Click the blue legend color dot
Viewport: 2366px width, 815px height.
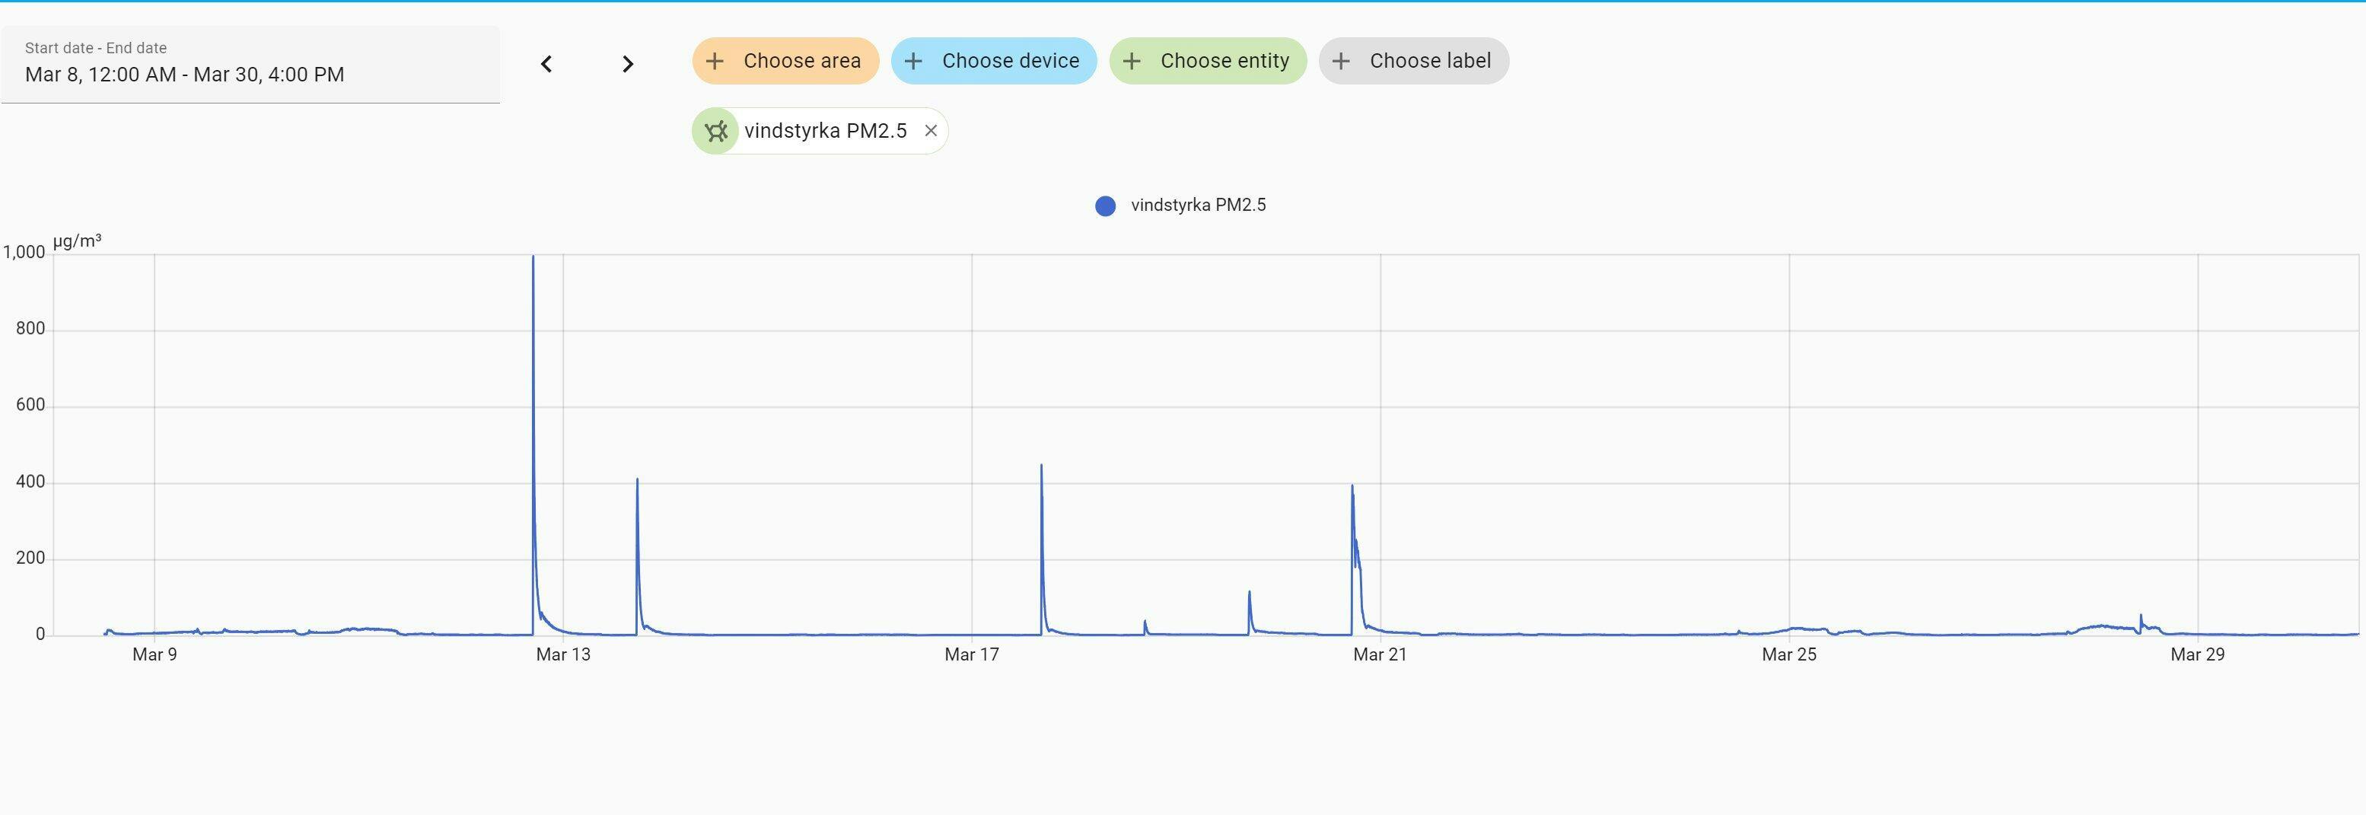tap(1105, 205)
